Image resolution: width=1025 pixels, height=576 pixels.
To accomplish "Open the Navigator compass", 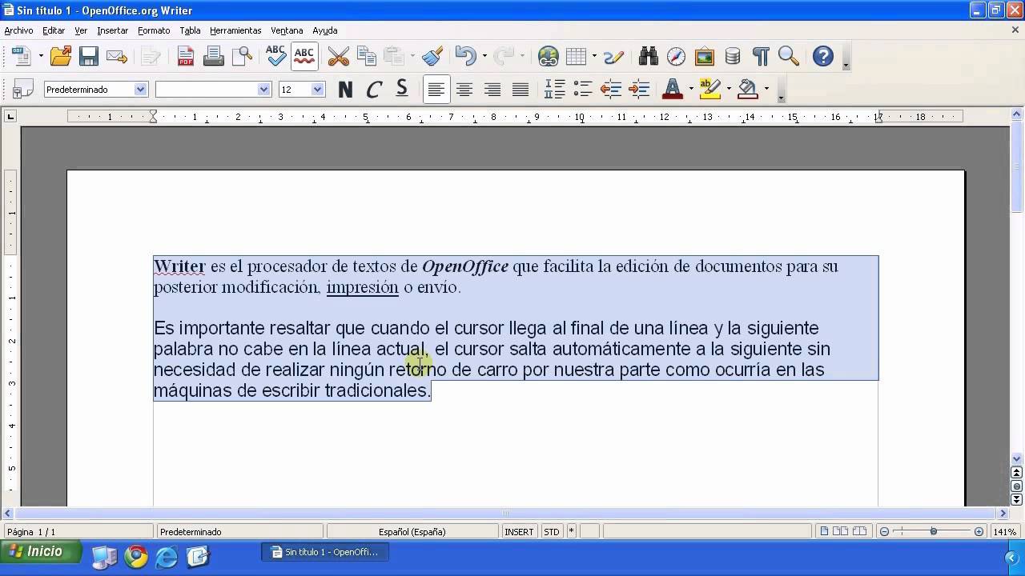I will click(676, 57).
